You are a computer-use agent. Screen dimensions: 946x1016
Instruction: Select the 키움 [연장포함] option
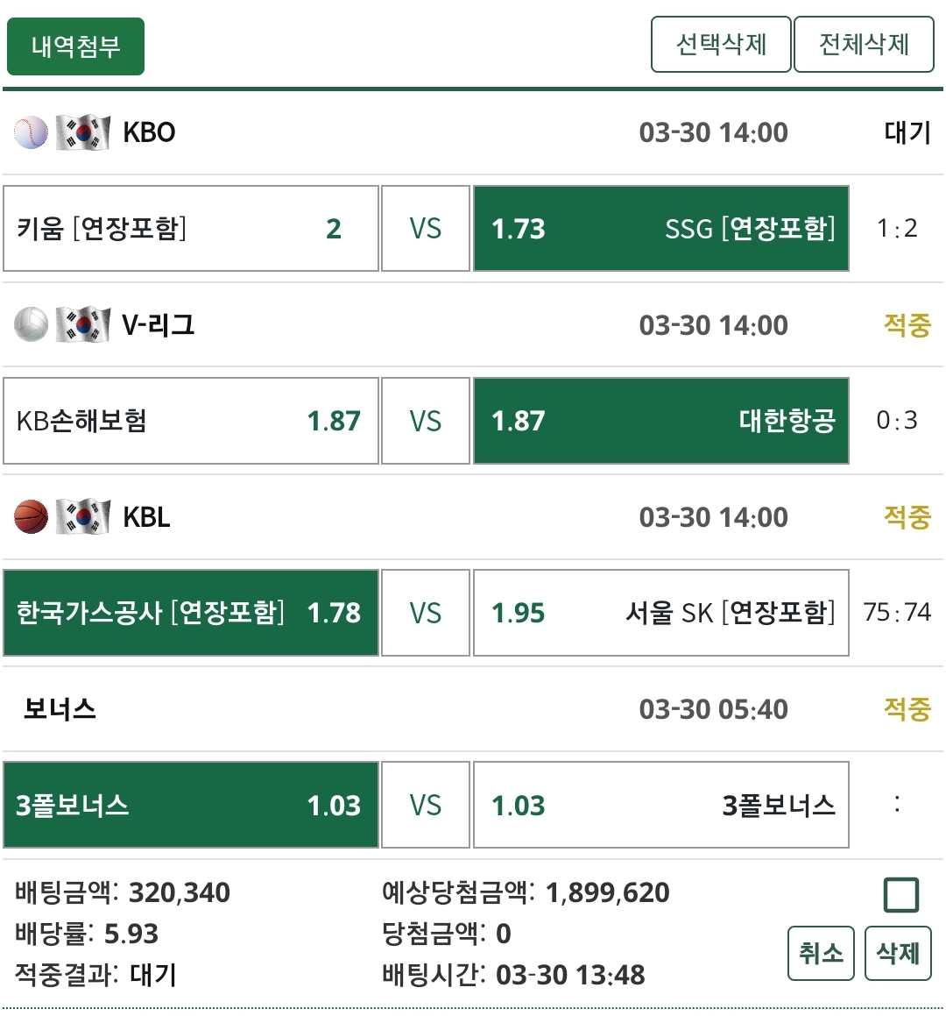(191, 229)
